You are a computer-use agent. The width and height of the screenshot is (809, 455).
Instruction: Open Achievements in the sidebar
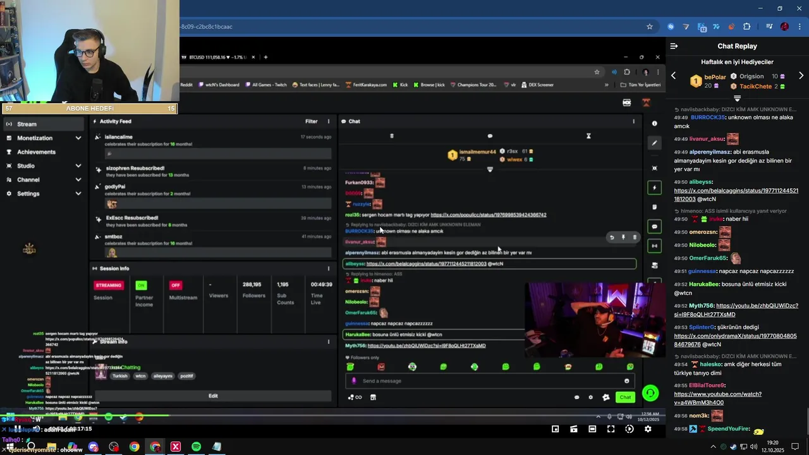pyautogui.click(x=36, y=152)
